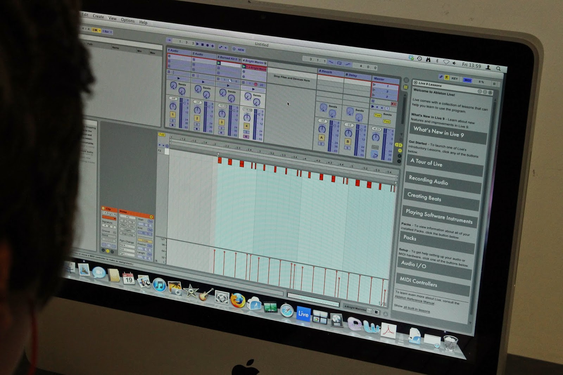Launch Master scene 1
The width and height of the screenshot is (563, 375).
374,85
